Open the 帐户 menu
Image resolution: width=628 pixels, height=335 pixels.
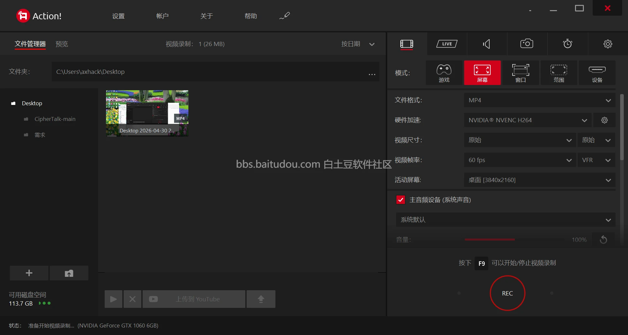tap(163, 16)
